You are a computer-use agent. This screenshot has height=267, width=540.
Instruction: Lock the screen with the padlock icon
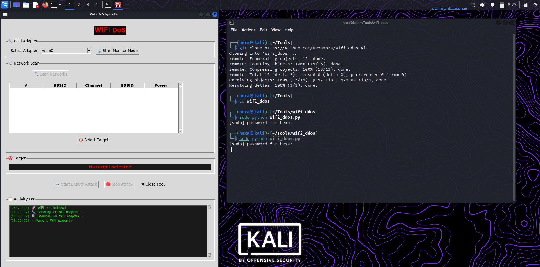[526, 5]
